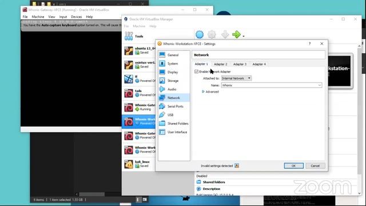Viewport: 366px width, 206px height.
Task: Open the System settings category
Action: pyautogui.click(x=174, y=64)
